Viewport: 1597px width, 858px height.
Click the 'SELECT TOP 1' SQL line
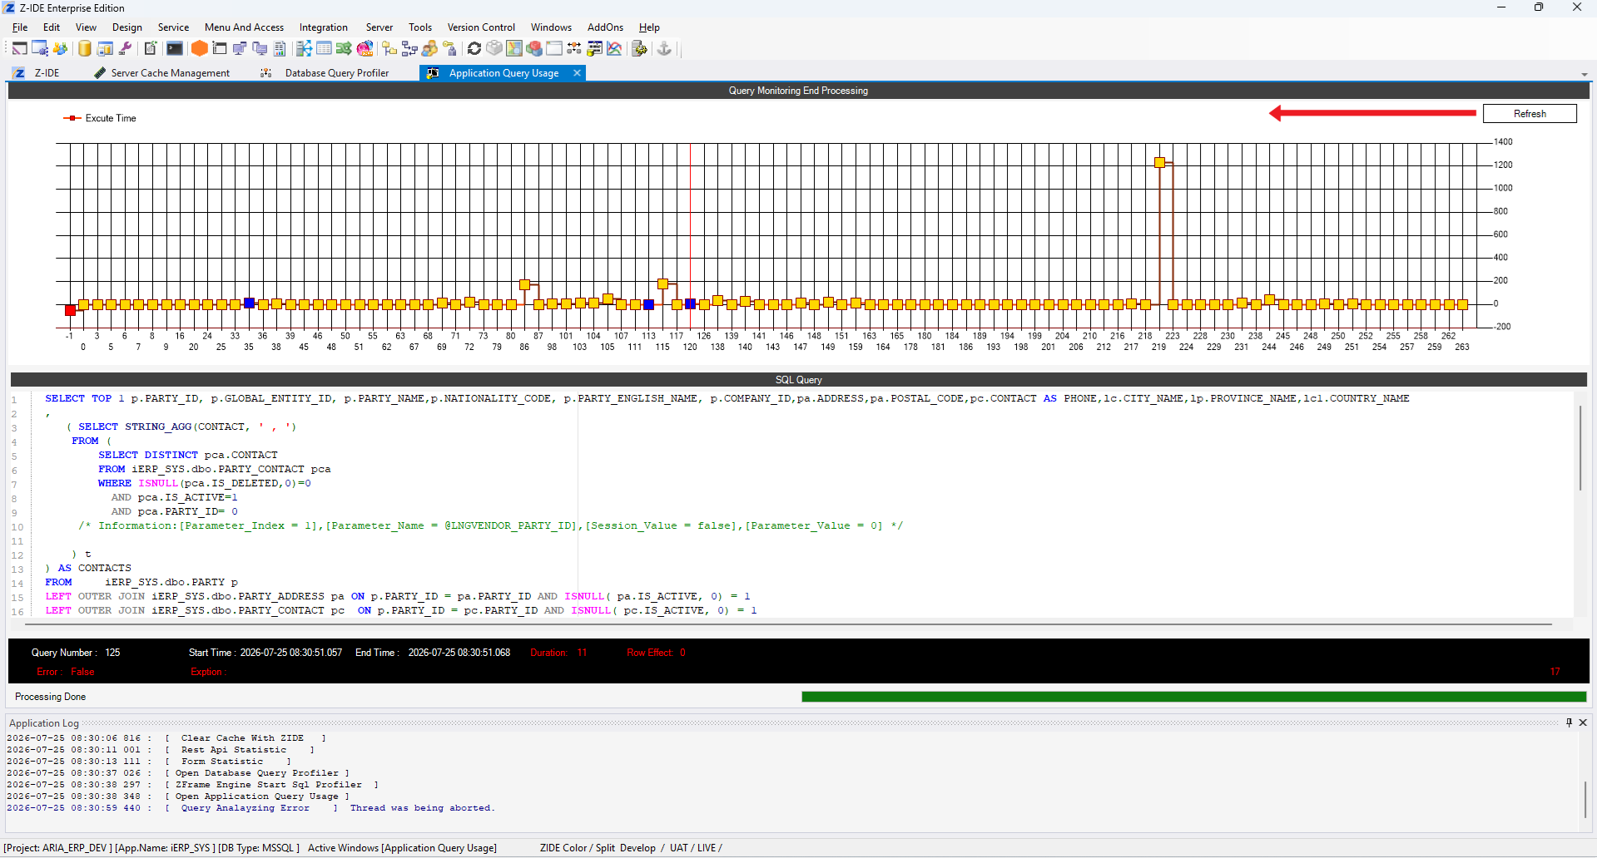click(x=727, y=398)
